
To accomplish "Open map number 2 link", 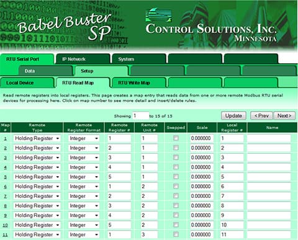I will click(6, 148).
